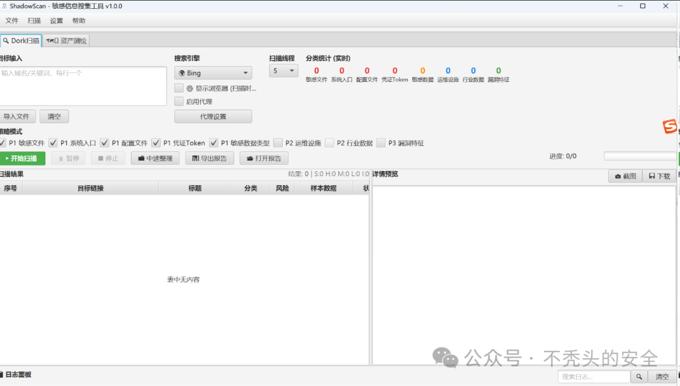Click the 风险 column header
The height and width of the screenshot is (386, 680).
point(282,188)
